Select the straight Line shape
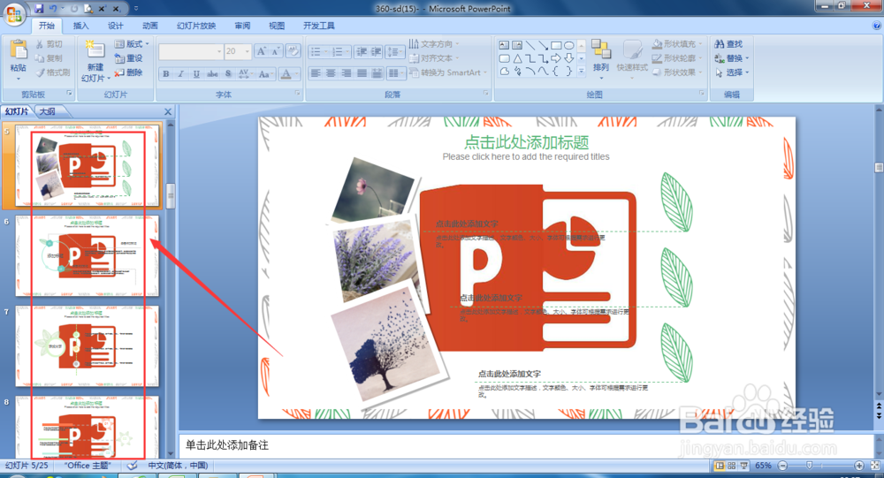 click(530, 45)
